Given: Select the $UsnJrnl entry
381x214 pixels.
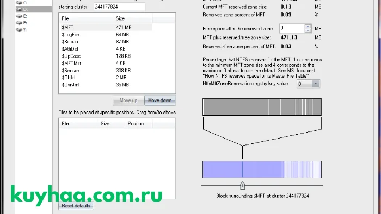Looking at the screenshot, I should 106,85.
